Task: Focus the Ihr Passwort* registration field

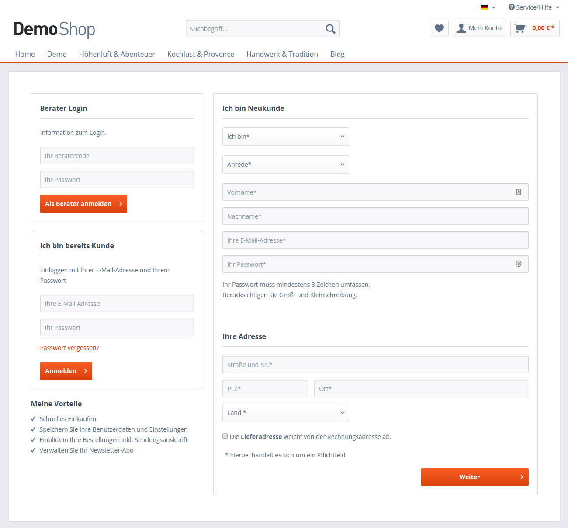Action: click(375, 264)
